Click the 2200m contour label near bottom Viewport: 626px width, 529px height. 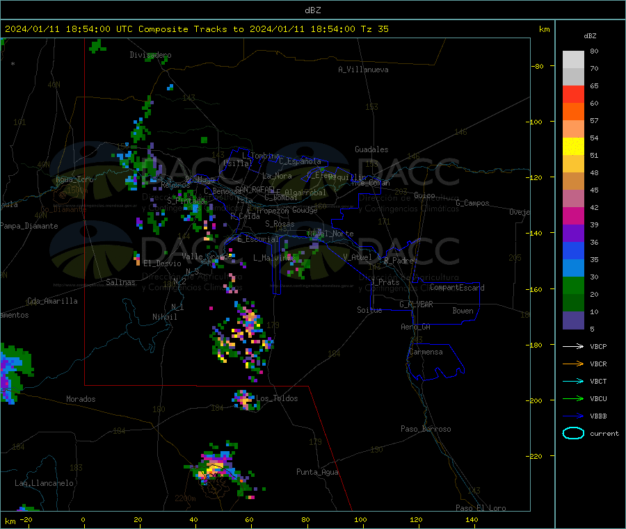click(x=185, y=498)
